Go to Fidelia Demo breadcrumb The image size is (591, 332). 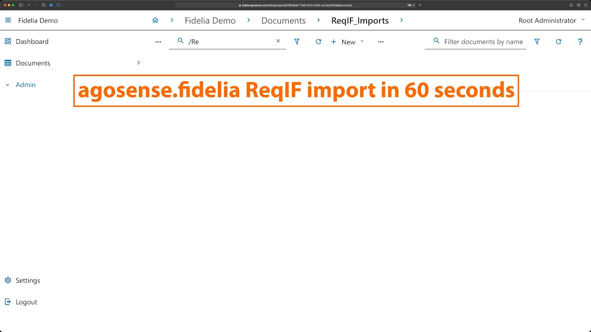(210, 21)
